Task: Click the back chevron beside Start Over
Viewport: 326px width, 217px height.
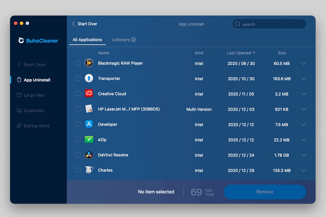Action: (x=73, y=24)
